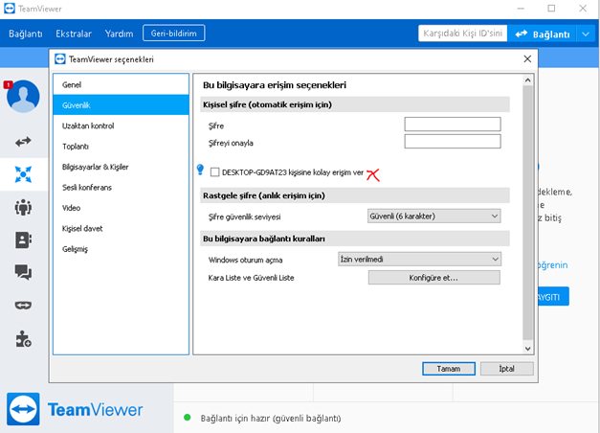Open the Ekstralar menu
This screenshot has height=433, width=600.
tap(74, 34)
